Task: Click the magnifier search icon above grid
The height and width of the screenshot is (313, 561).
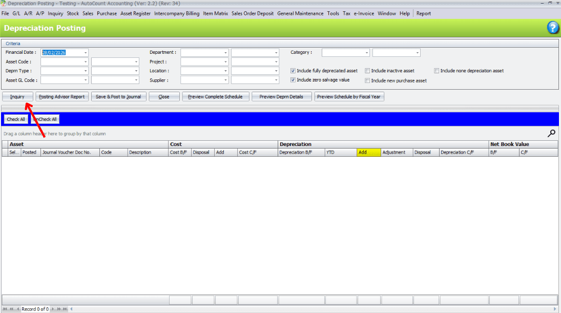Action: coord(551,133)
